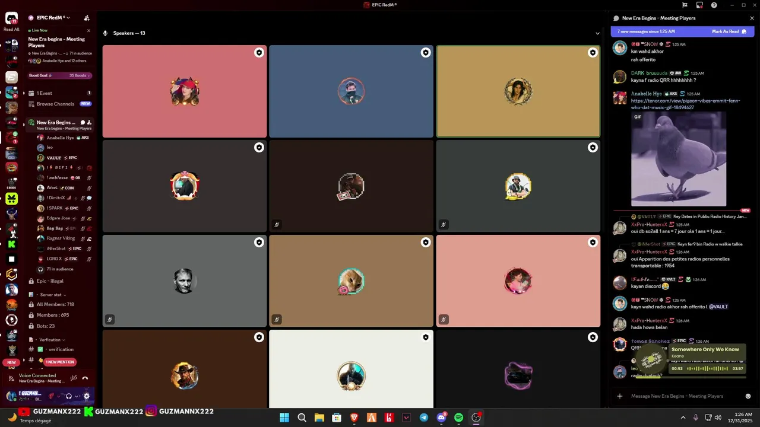Open the help question mark icon
This screenshot has height=427, width=760.
(714, 5)
